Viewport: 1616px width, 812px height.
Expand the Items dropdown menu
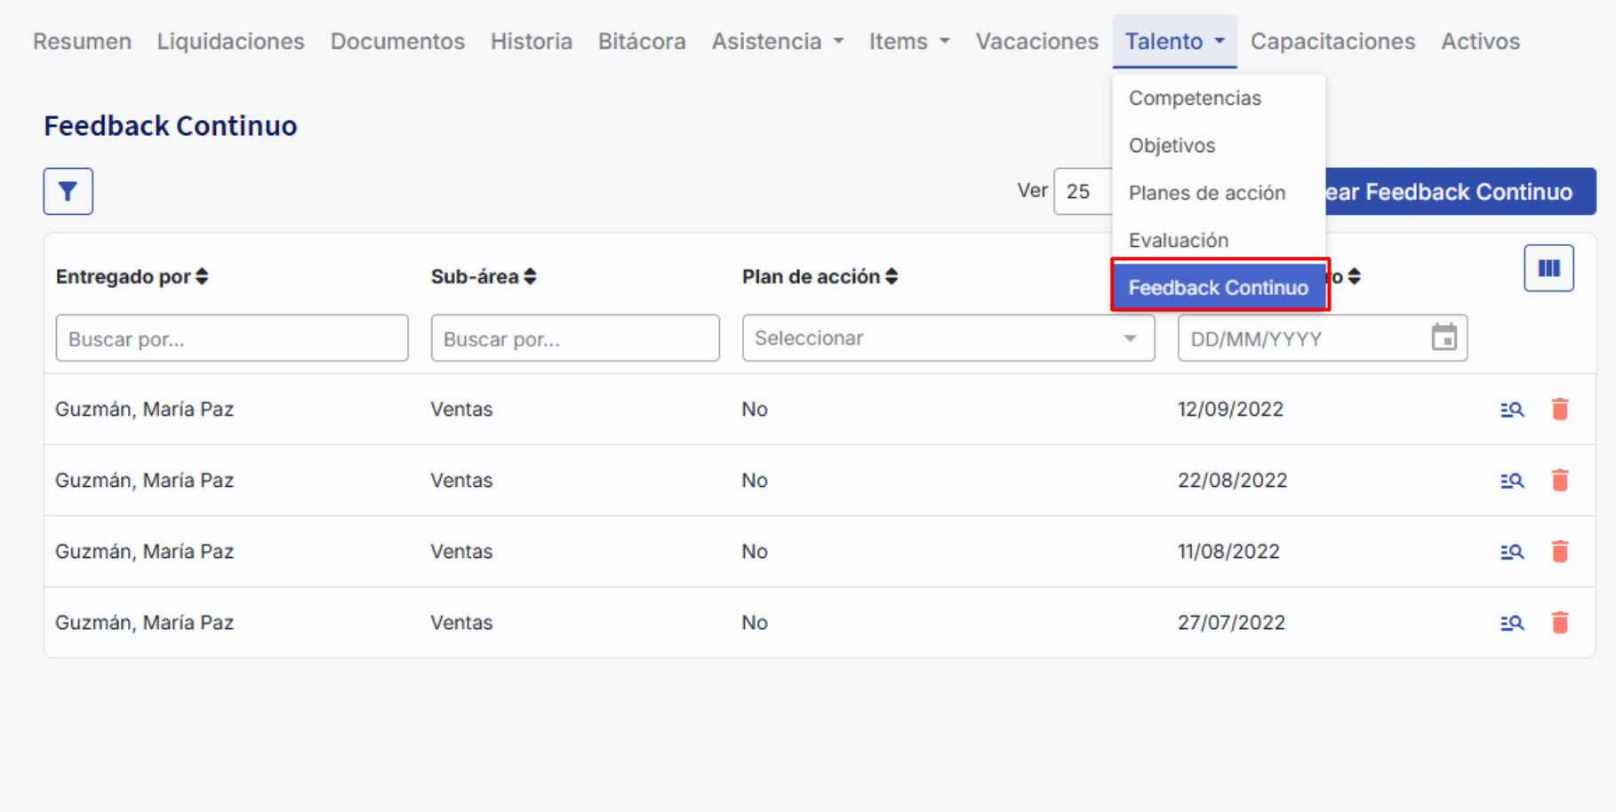point(908,42)
